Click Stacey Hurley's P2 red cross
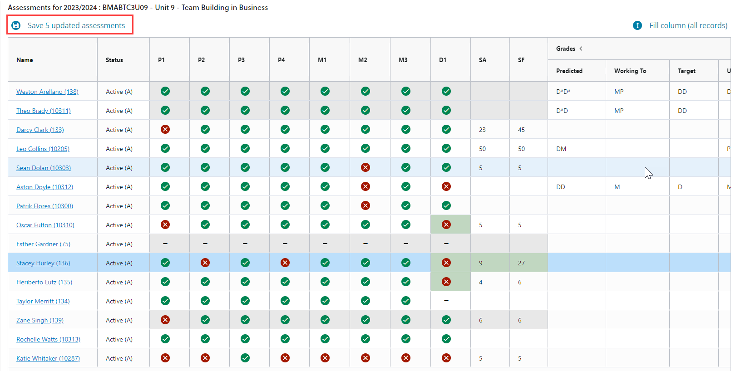The height and width of the screenshot is (371, 731). point(205,263)
